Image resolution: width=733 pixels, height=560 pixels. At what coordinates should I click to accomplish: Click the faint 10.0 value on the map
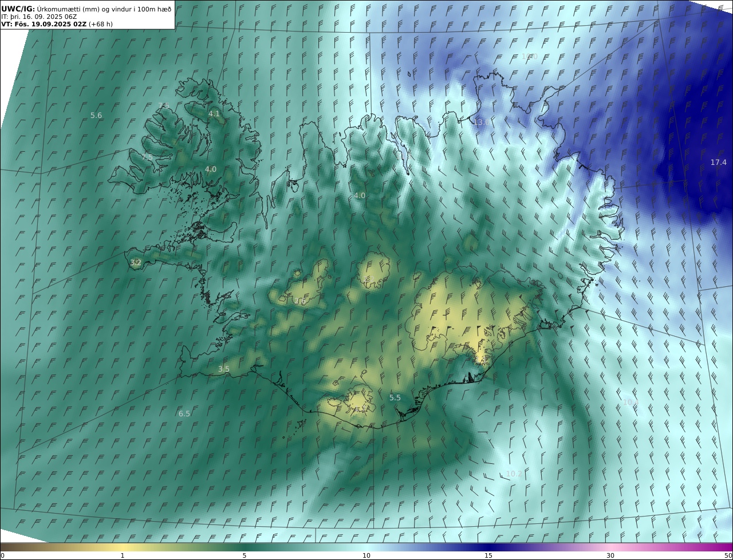[529, 56]
